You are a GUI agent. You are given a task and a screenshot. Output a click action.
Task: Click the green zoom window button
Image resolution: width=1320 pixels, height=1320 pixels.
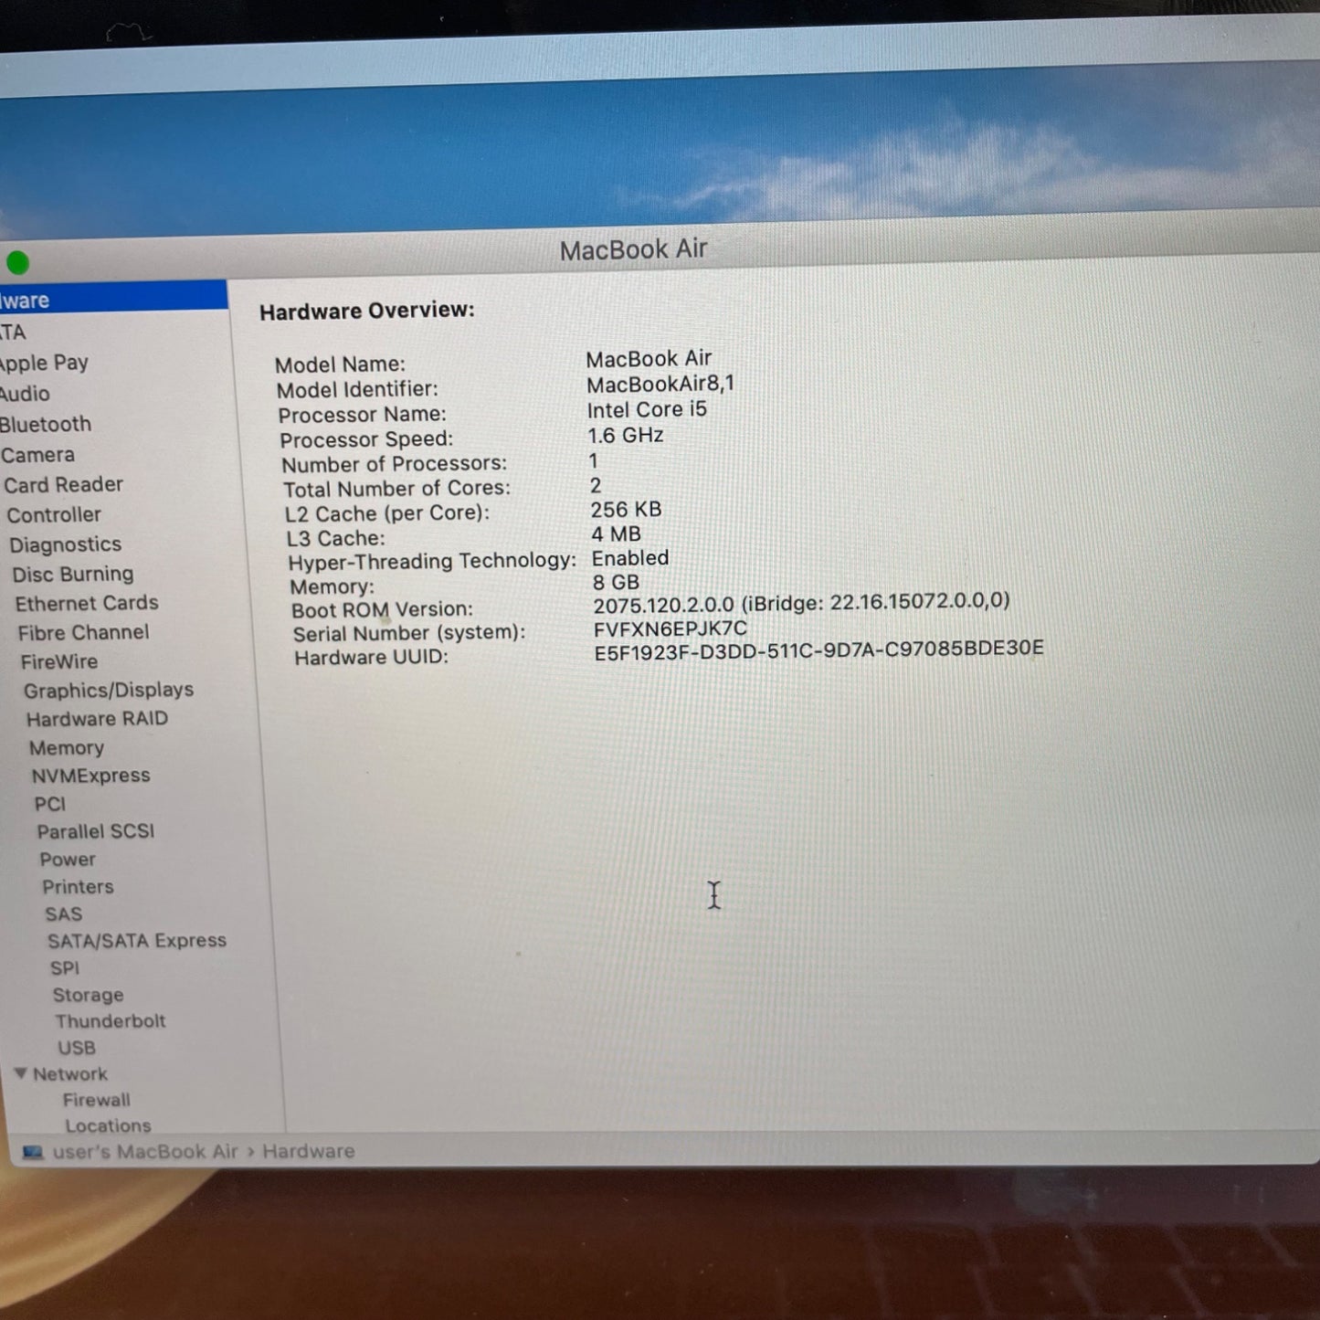(x=17, y=263)
